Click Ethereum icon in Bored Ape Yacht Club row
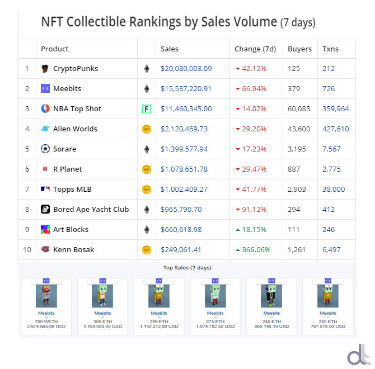This screenshot has width=375, height=369. pos(147,210)
